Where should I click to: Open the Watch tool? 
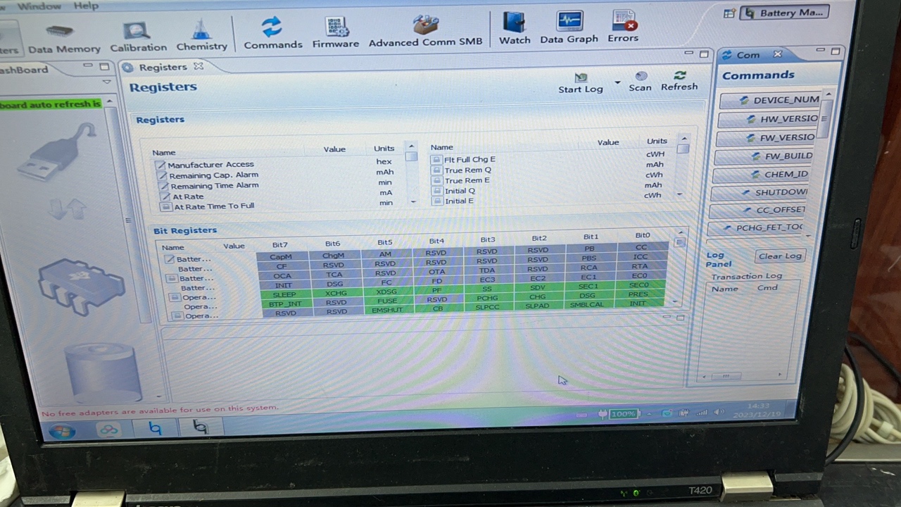click(x=515, y=30)
